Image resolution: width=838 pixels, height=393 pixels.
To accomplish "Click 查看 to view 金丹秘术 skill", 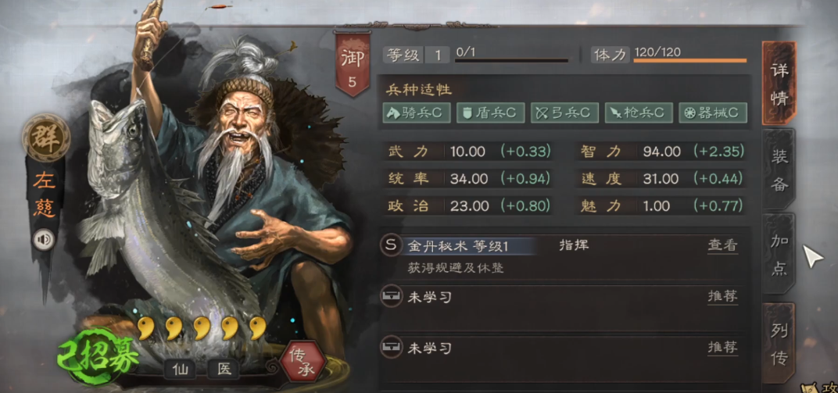I will tap(722, 245).
